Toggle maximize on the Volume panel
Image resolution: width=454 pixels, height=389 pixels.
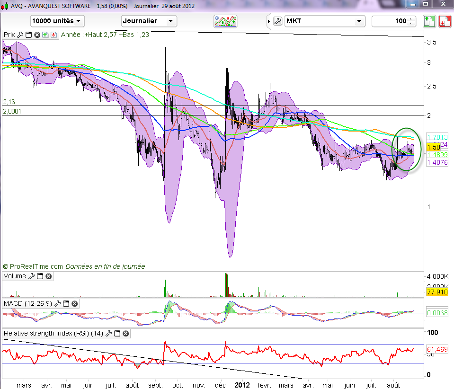point(40,276)
